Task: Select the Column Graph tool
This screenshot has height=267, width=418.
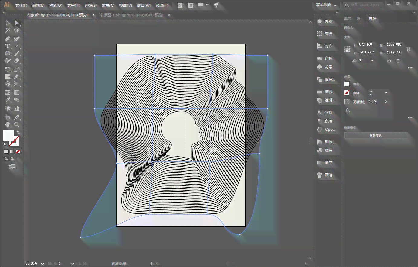Action: tap(17, 108)
